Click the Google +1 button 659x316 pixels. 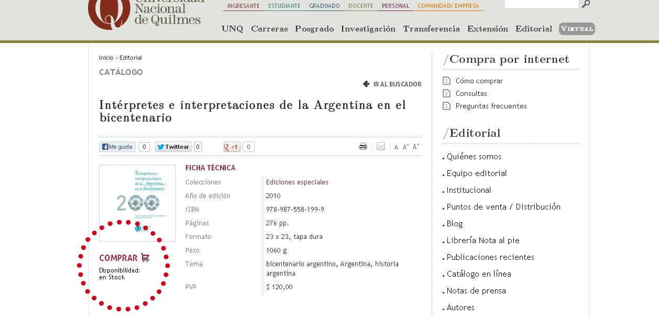232,147
